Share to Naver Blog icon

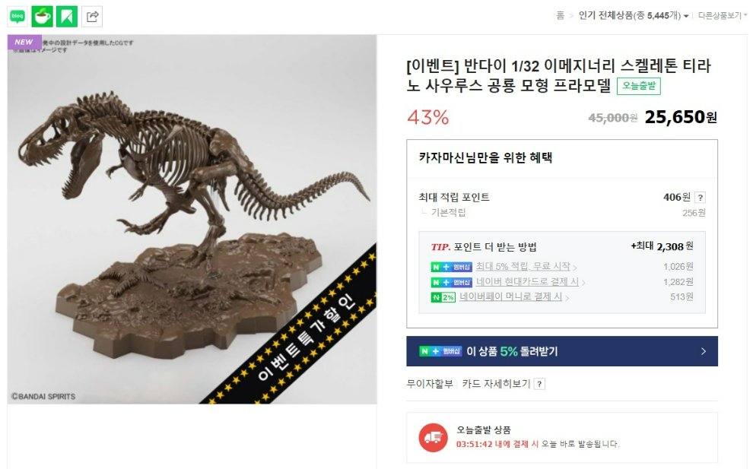pos(17,17)
